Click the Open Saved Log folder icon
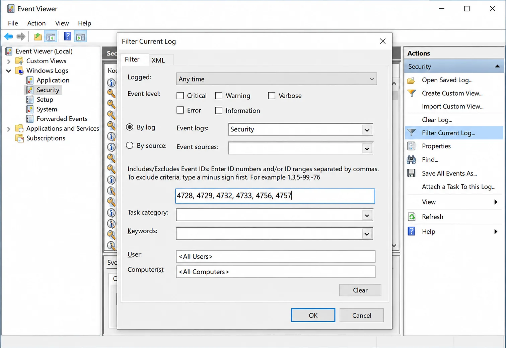Image resolution: width=506 pixels, height=348 pixels. click(x=411, y=80)
